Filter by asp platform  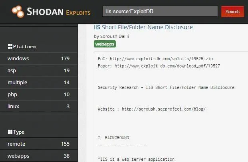coord(39,70)
